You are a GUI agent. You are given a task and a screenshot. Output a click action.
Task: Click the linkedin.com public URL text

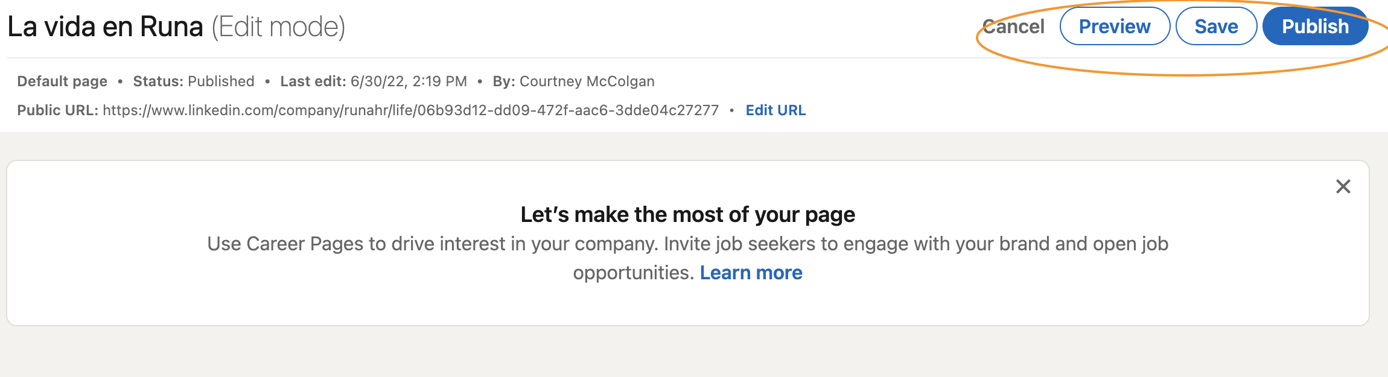tap(410, 110)
